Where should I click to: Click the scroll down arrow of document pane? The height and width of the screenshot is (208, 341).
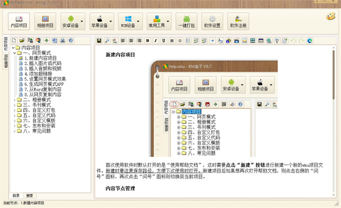click(334, 195)
